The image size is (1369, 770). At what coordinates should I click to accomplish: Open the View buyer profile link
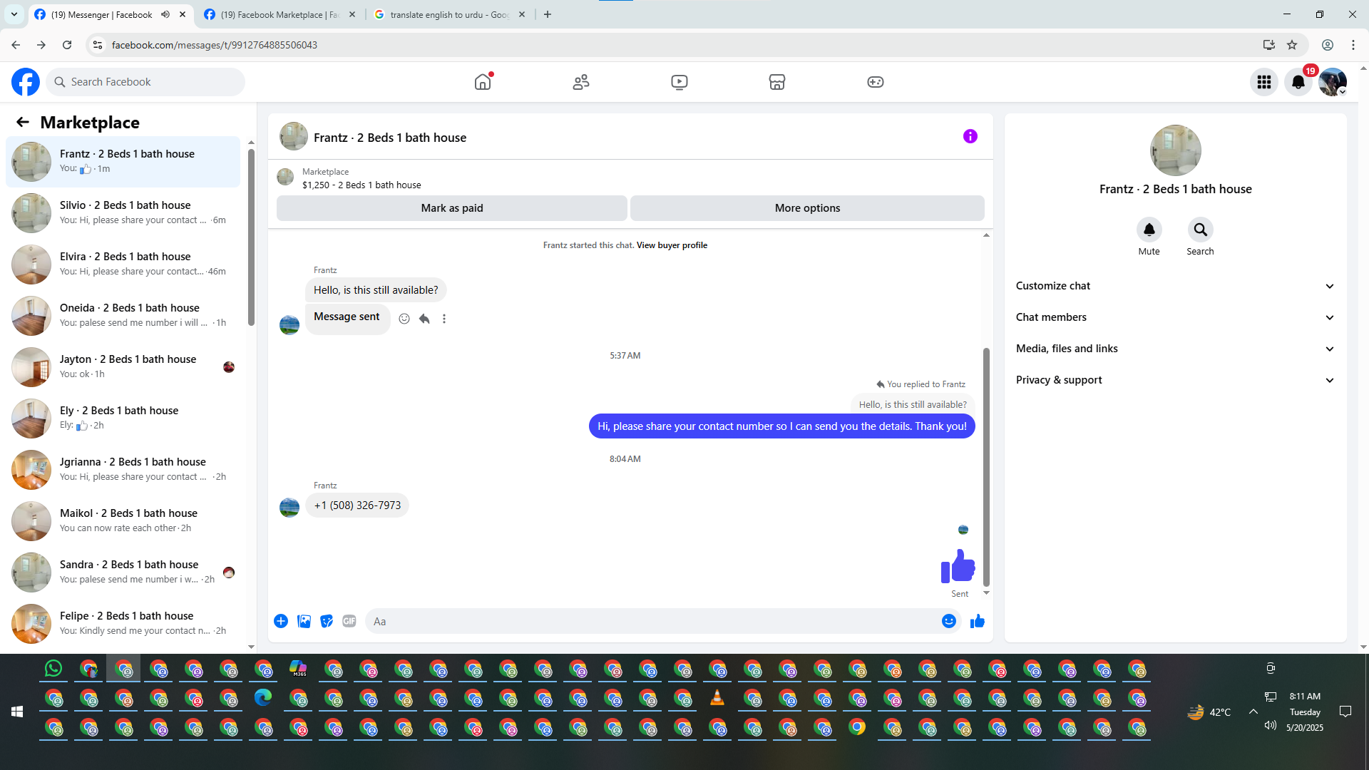click(x=672, y=245)
